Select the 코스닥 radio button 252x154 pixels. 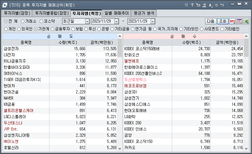tap(41, 21)
